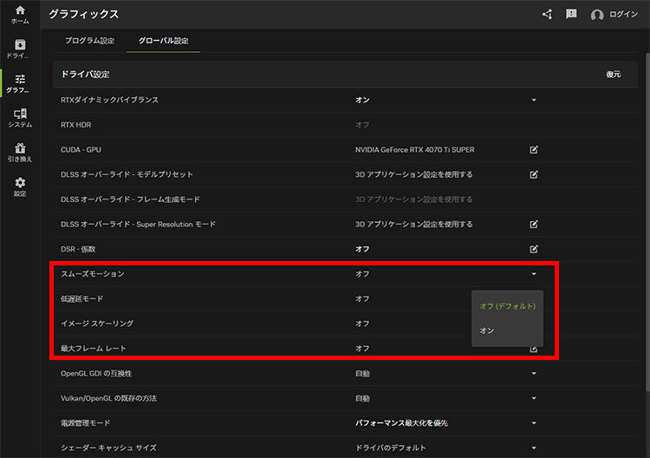Expand RTXダイナミックバイブランス dropdown arrow
Screen dimensions: 650x458
click(534, 100)
